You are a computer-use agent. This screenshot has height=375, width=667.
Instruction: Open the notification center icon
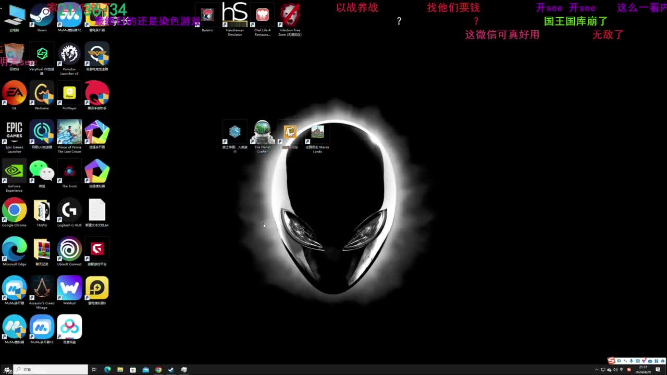pyautogui.click(x=658, y=370)
